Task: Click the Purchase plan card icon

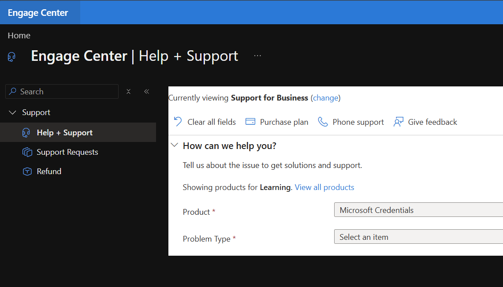Action: pos(250,122)
